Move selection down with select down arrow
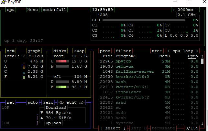This screenshot has width=208, height=131. 125,128
